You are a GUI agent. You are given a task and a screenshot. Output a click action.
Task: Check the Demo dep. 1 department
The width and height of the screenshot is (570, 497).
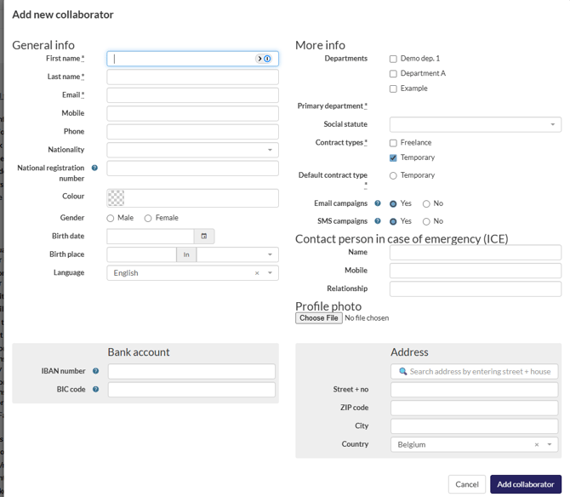[x=393, y=59]
